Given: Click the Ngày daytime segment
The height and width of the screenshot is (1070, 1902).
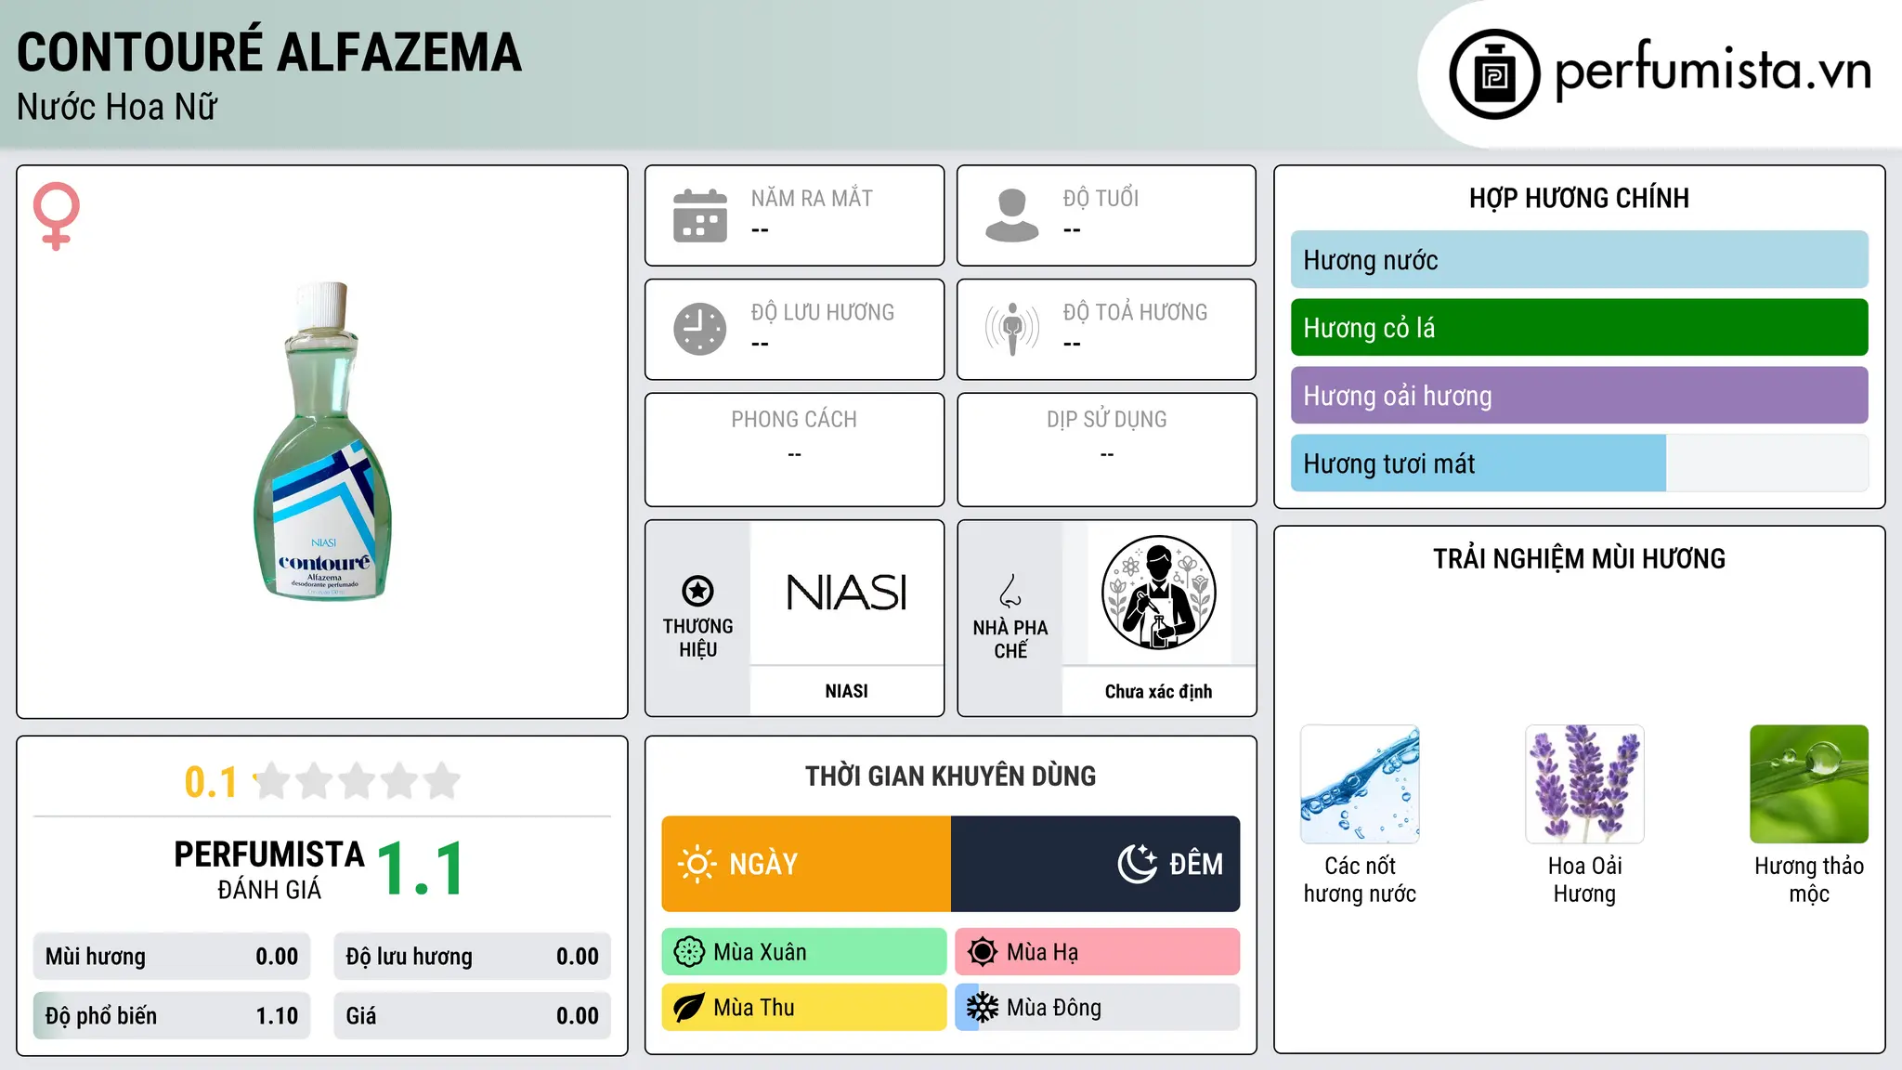Looking at the screenshot, I should pos(806,864).
